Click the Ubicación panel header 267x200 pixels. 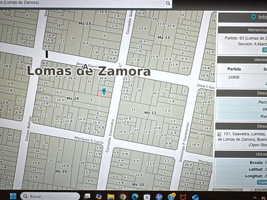[241, 154]
